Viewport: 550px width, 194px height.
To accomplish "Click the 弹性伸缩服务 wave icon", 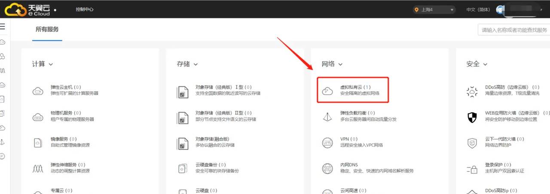I will click(x=38, y=168).
